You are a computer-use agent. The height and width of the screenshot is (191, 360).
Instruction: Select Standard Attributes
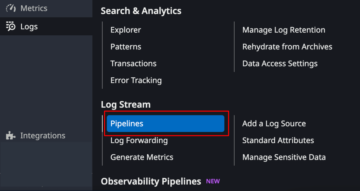(278, 140)
